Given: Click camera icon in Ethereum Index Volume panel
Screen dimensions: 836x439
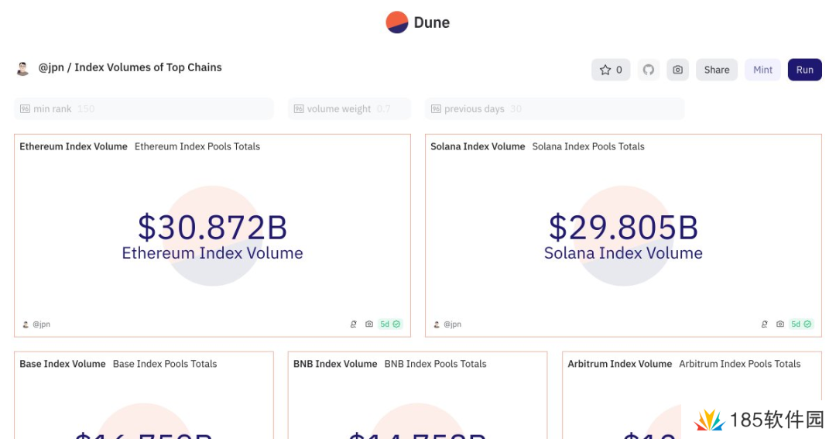Looking at the screenshot, I should pyautogui.click(x=369, y=324).
